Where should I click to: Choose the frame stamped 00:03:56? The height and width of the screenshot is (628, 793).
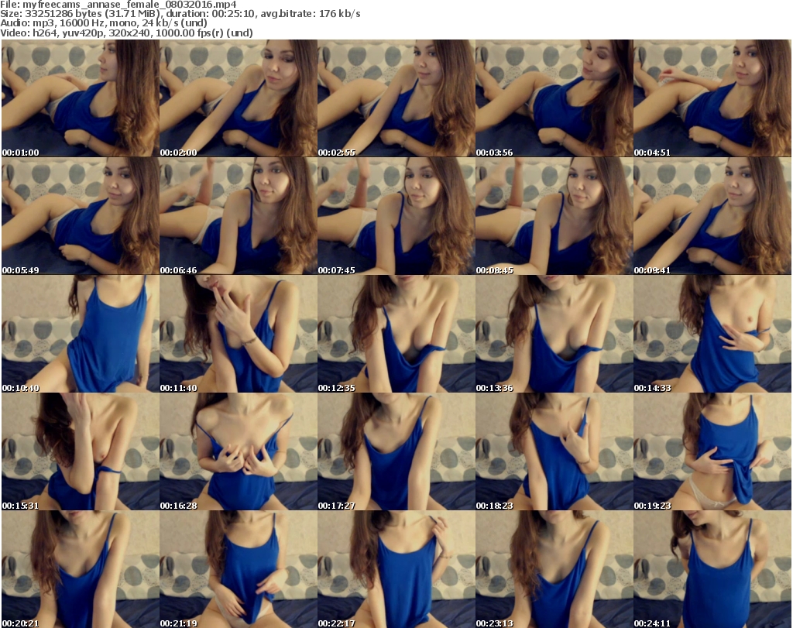coord(554,98)
